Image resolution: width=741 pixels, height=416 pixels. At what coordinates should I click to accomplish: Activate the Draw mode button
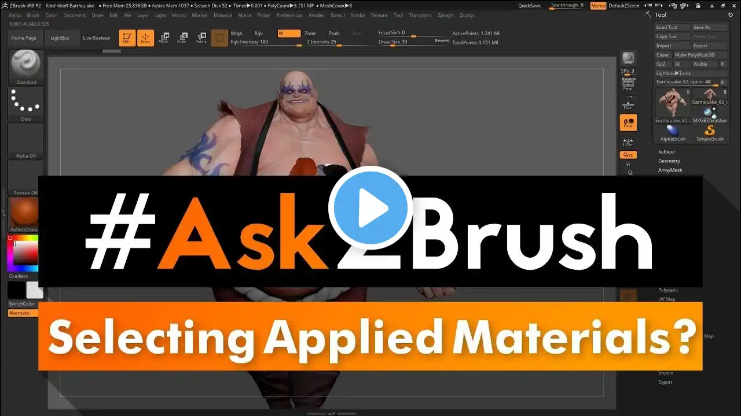[x=145, y=38]
